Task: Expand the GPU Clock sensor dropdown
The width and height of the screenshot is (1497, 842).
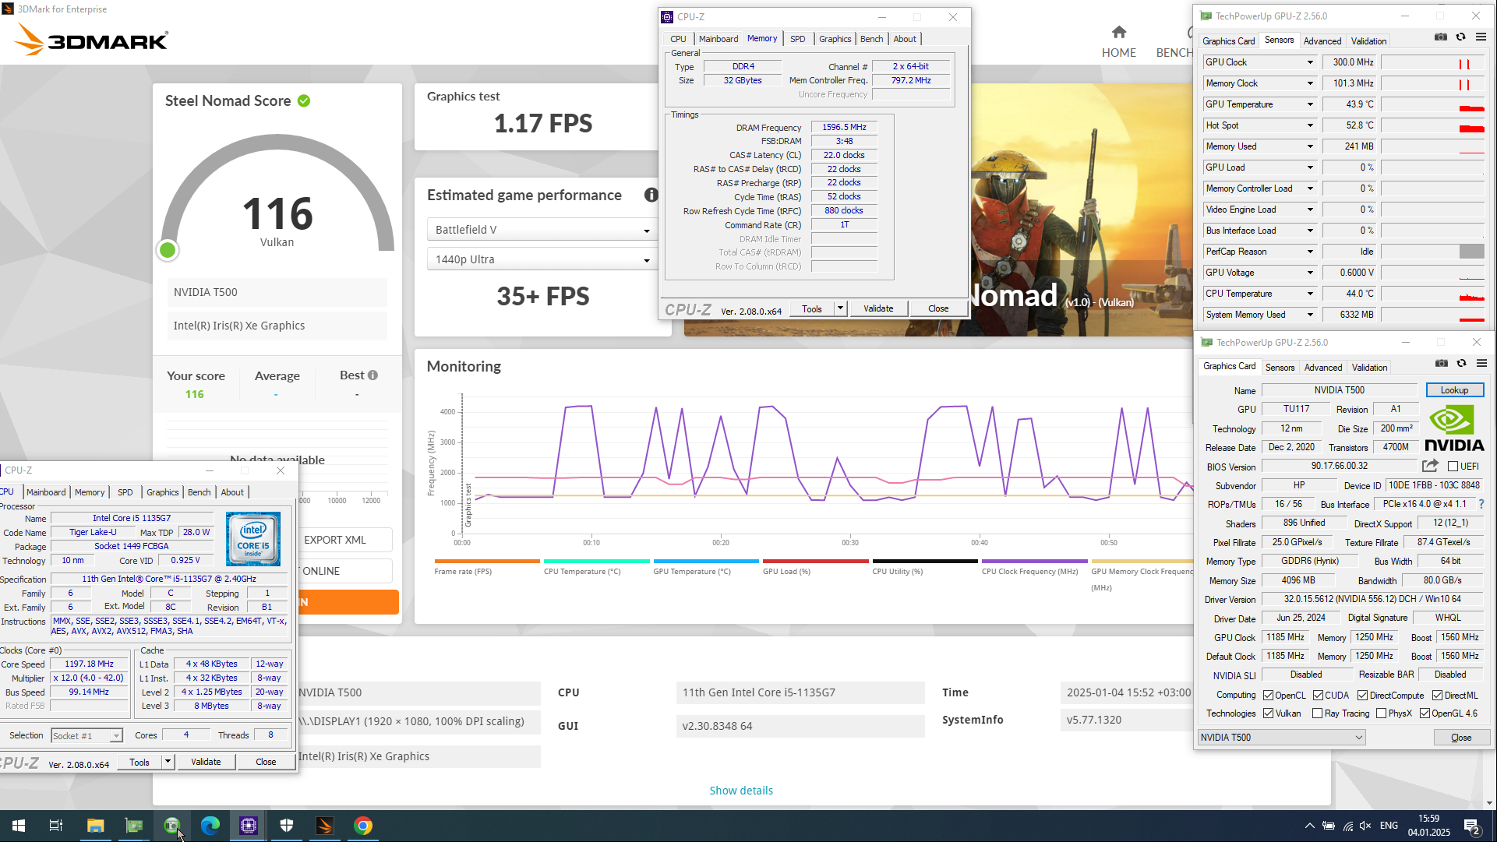Action: (1310, 62)
